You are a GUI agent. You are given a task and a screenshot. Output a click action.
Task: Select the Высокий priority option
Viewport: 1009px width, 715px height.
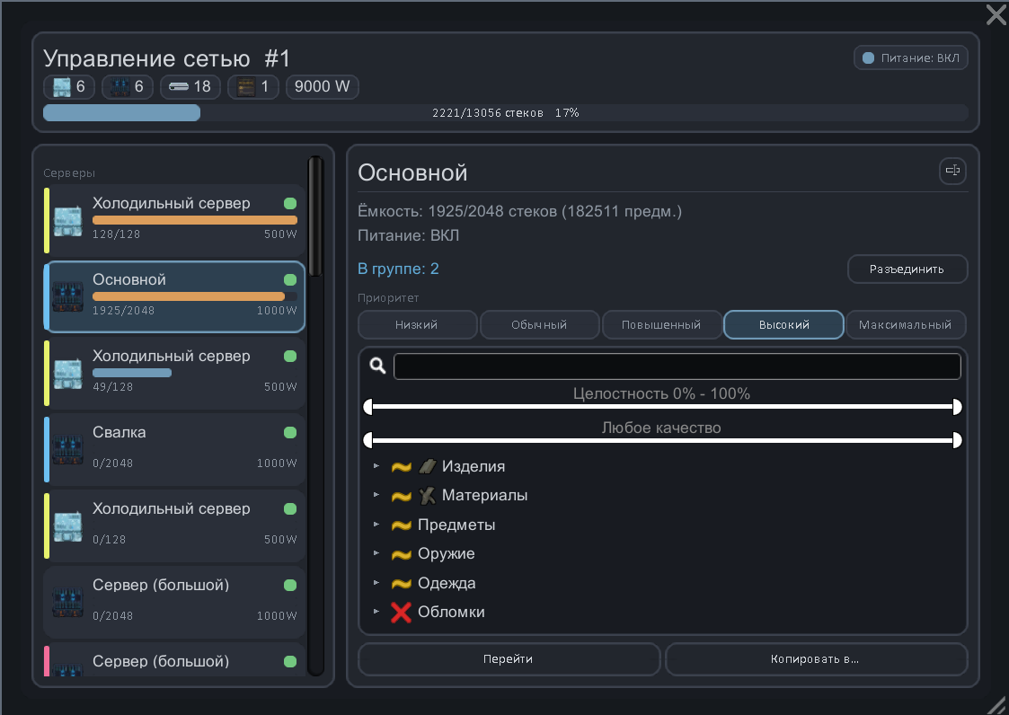pos(783,325)
